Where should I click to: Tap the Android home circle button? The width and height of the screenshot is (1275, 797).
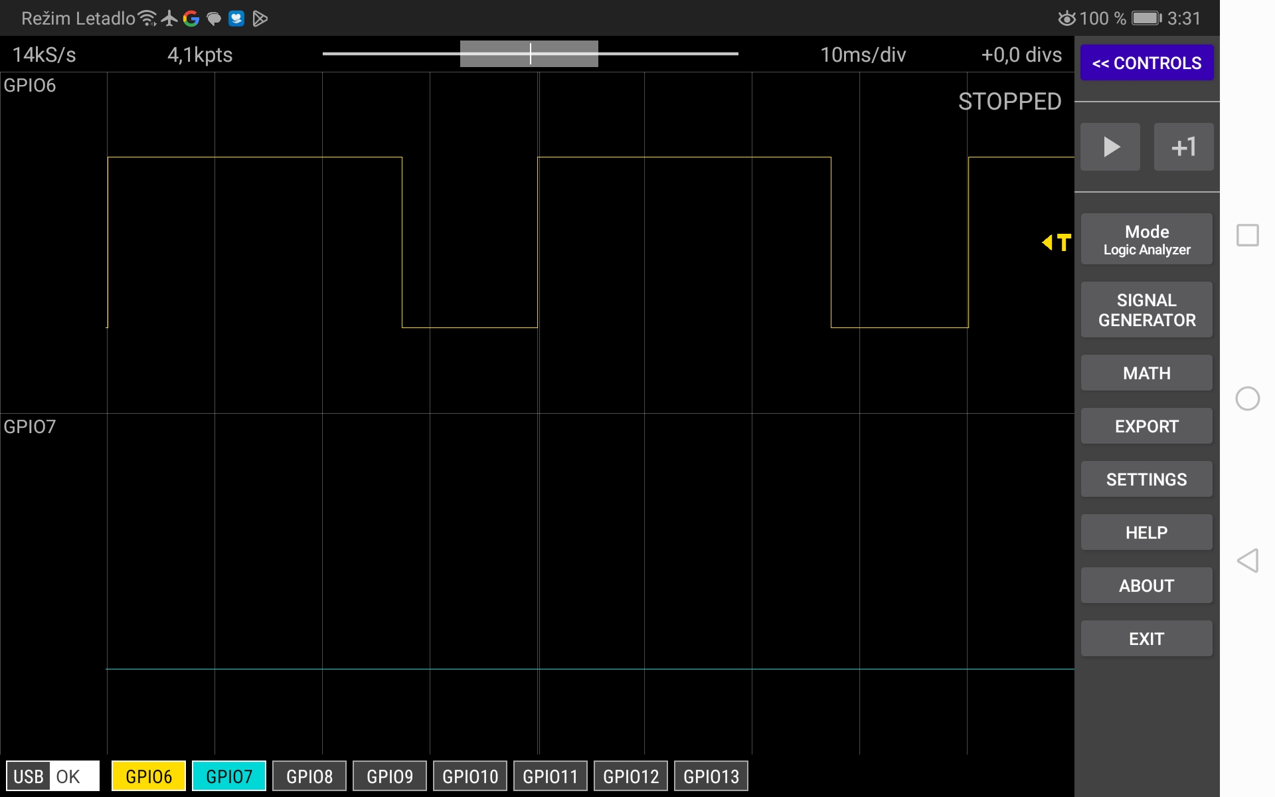click(x=1248, y=398)
